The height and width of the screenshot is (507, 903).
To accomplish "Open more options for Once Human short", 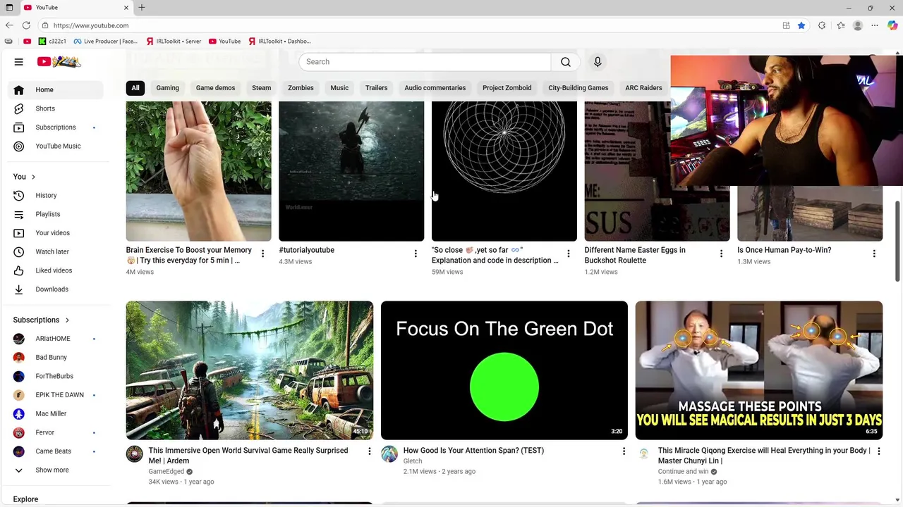I will point(874,254).
